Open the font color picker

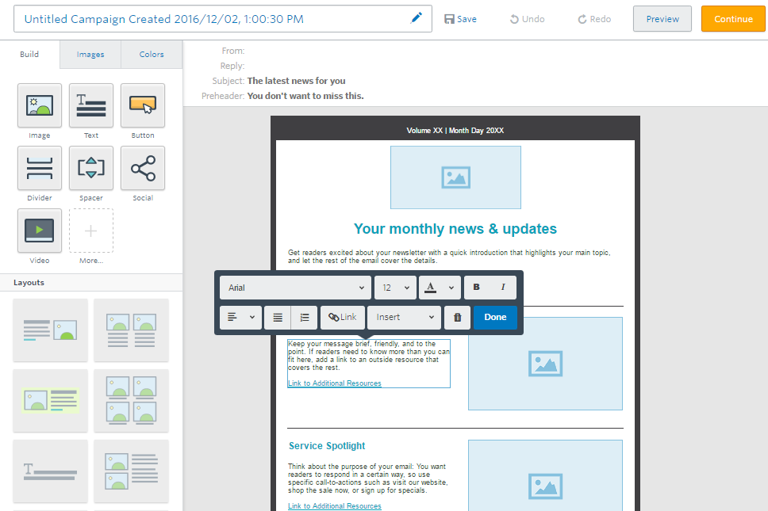click(x=440, y=288)
